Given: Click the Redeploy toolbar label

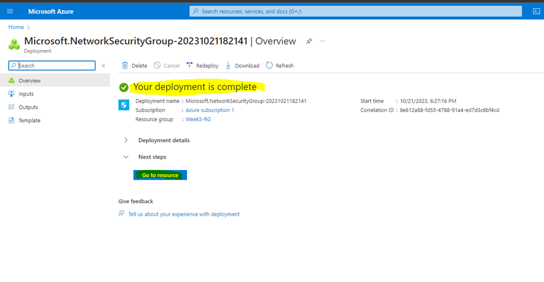Looking at the screenshot, I should 207,66.
